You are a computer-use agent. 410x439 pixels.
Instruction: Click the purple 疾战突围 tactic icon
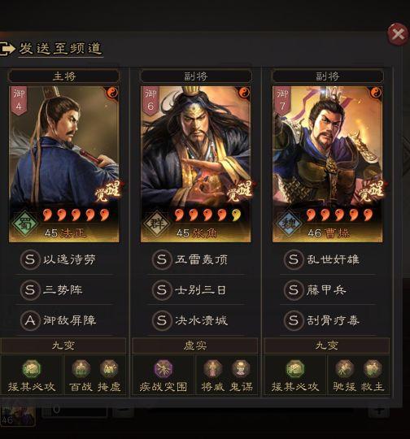click(164, 369)
